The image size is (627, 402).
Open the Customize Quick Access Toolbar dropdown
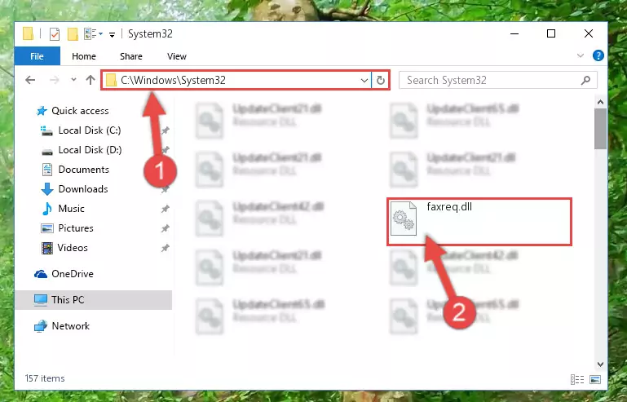tap(113, 35)
